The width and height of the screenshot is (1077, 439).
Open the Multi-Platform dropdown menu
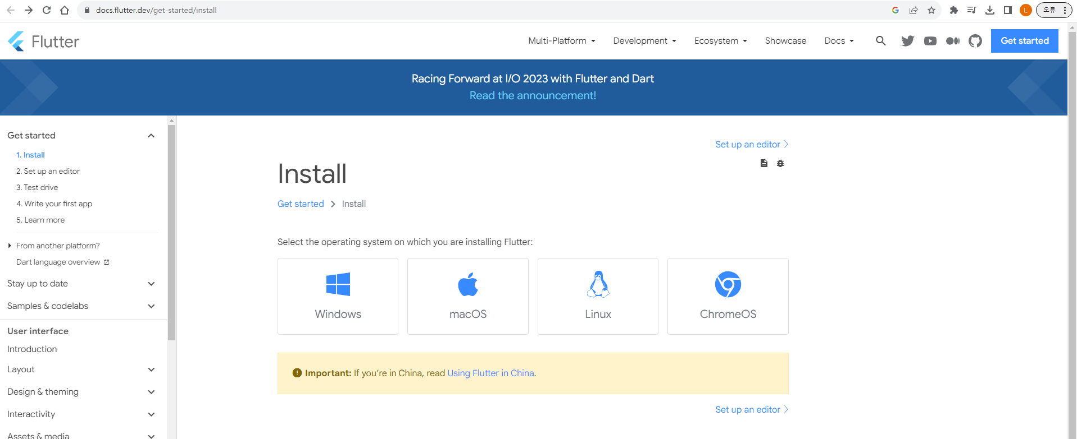562,41
